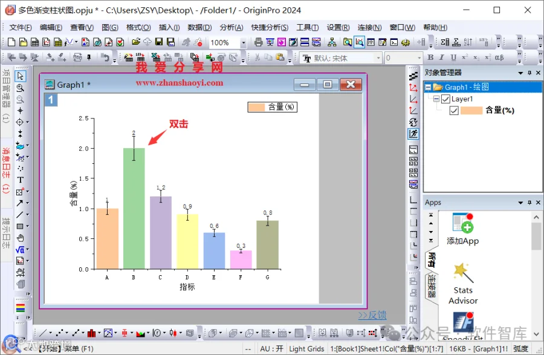Click the Save project floppy icon
This screenshot has width=544, height=355.
point(159,42)
